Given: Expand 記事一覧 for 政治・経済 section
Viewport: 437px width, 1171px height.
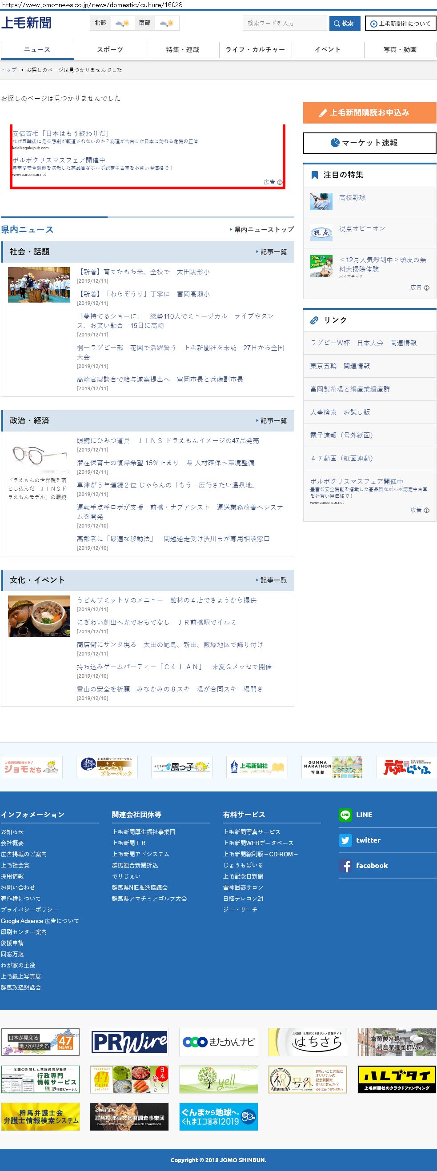Looking at the screenshot, I should 273,421.
